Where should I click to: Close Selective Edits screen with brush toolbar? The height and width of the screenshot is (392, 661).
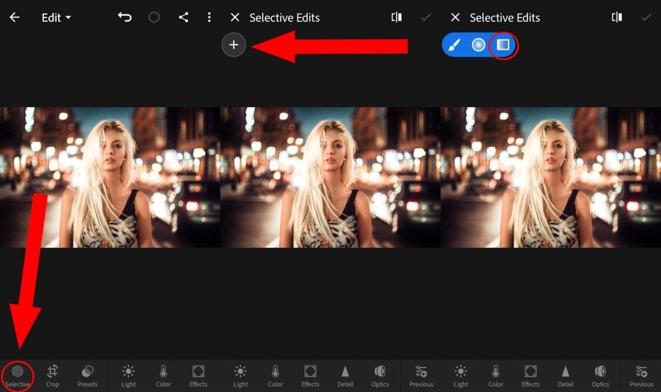point(455,17)
